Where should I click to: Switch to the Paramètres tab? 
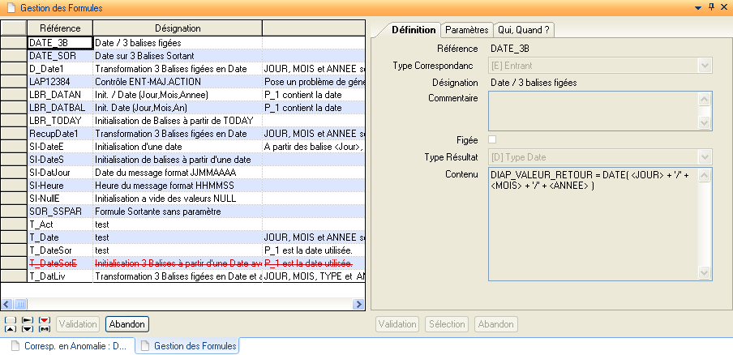tap(466, 30)
